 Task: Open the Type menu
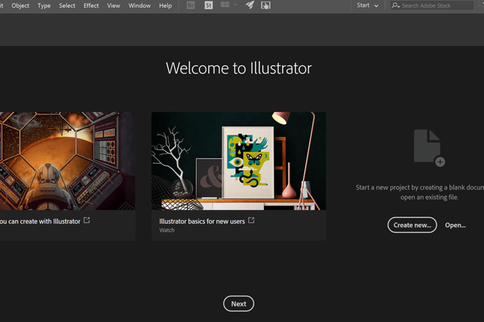pos(44,5)
